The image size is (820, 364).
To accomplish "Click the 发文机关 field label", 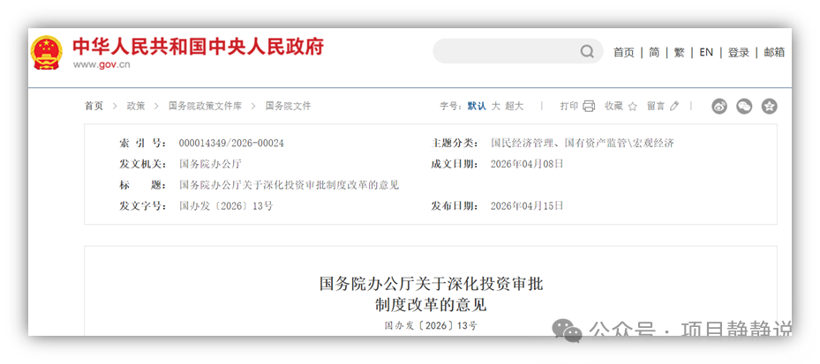I will pos(143,164).
